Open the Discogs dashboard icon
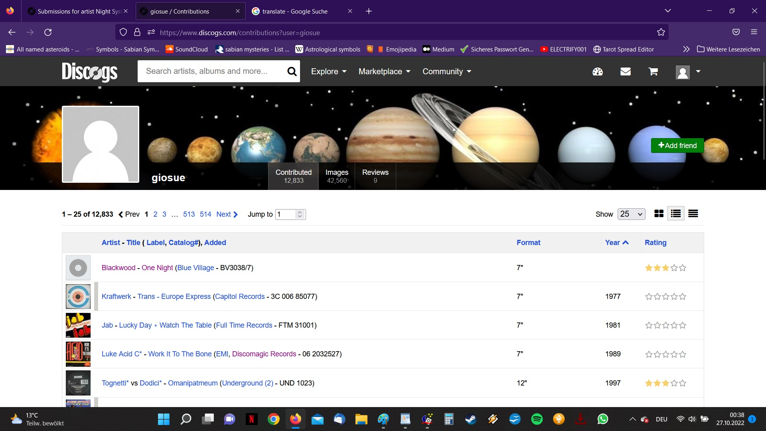 click(597, 71)
